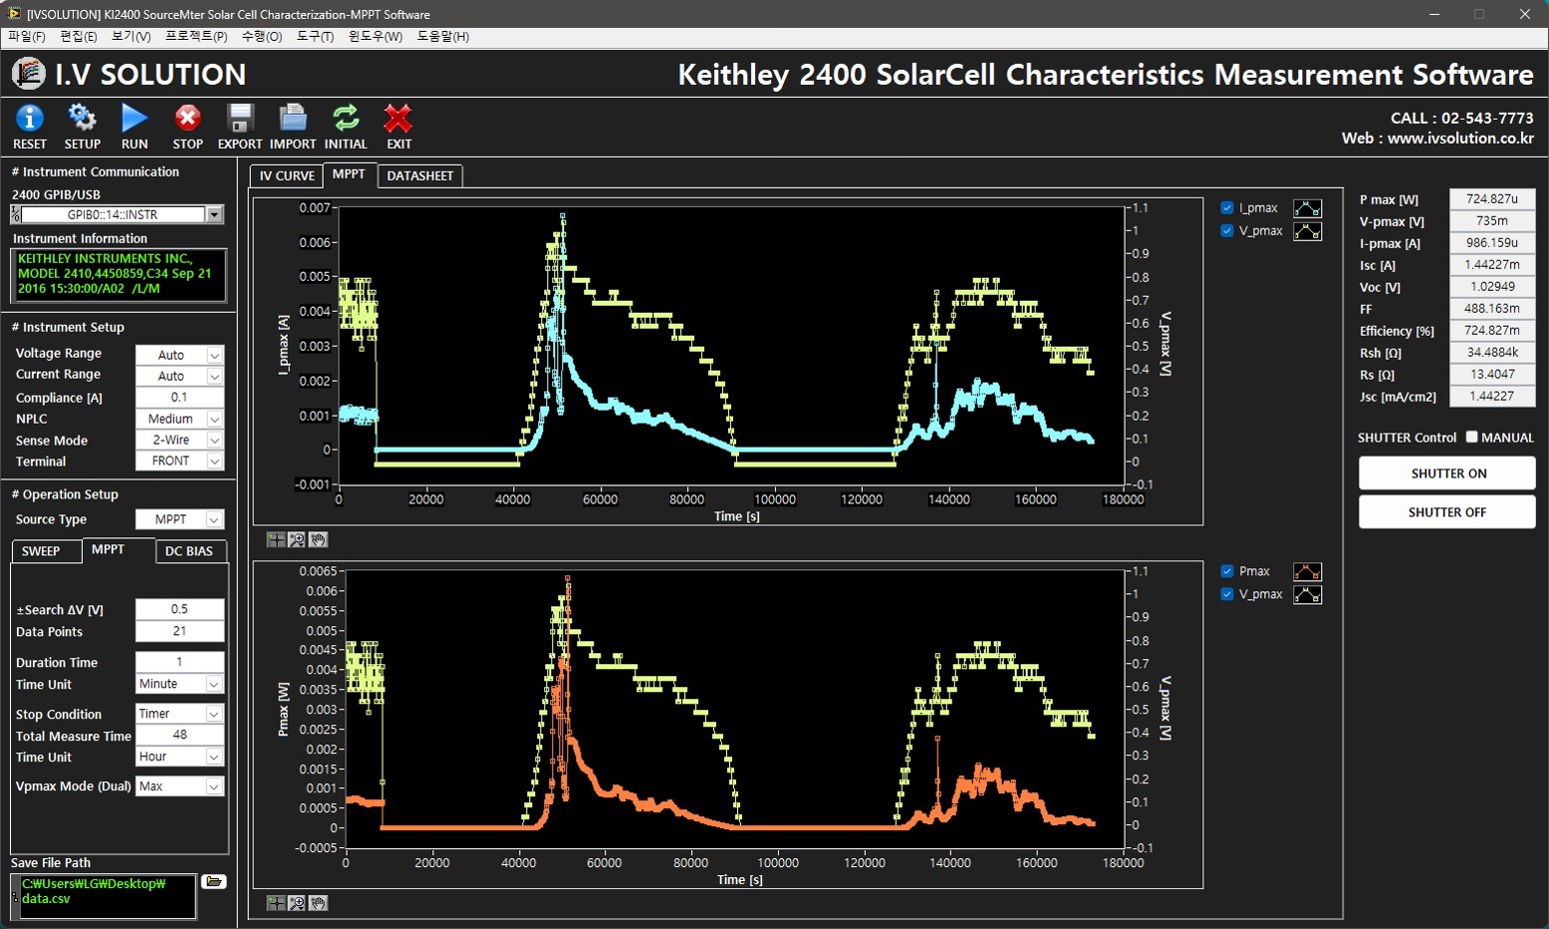Image resolution: width=1549 pixels, height=929 pixels.
Task: Select the zoom tool under the top graph
Action: coord(297,539)
